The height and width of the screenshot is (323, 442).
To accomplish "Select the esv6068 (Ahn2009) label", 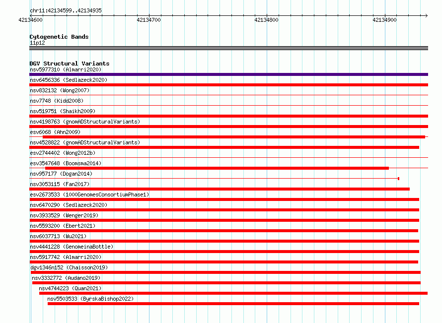I will 55,132.
